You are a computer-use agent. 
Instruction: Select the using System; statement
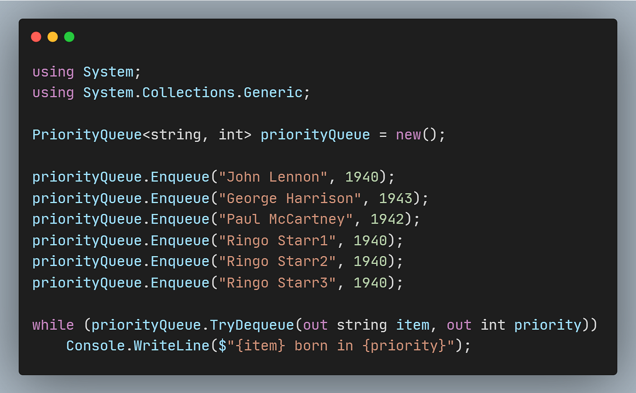point(86,72)
